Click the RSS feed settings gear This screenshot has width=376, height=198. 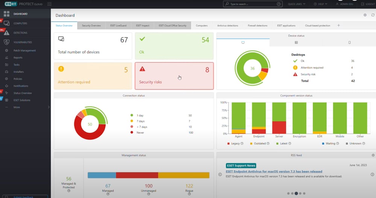coord(373,155)
